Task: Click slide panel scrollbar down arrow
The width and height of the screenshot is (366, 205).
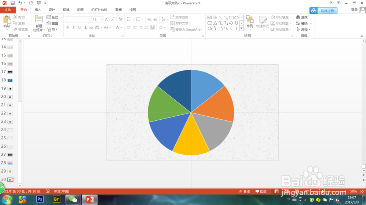Action: click(x=20, y=186)
